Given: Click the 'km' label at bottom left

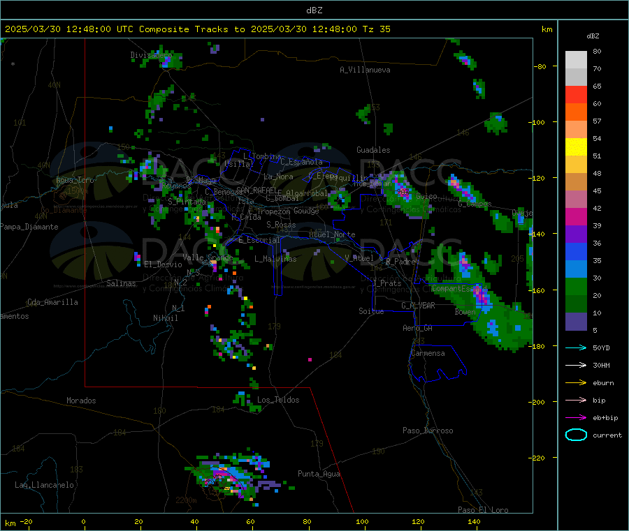Looking at the screenshot, I should pyautogui.click(x=10, y=523).
